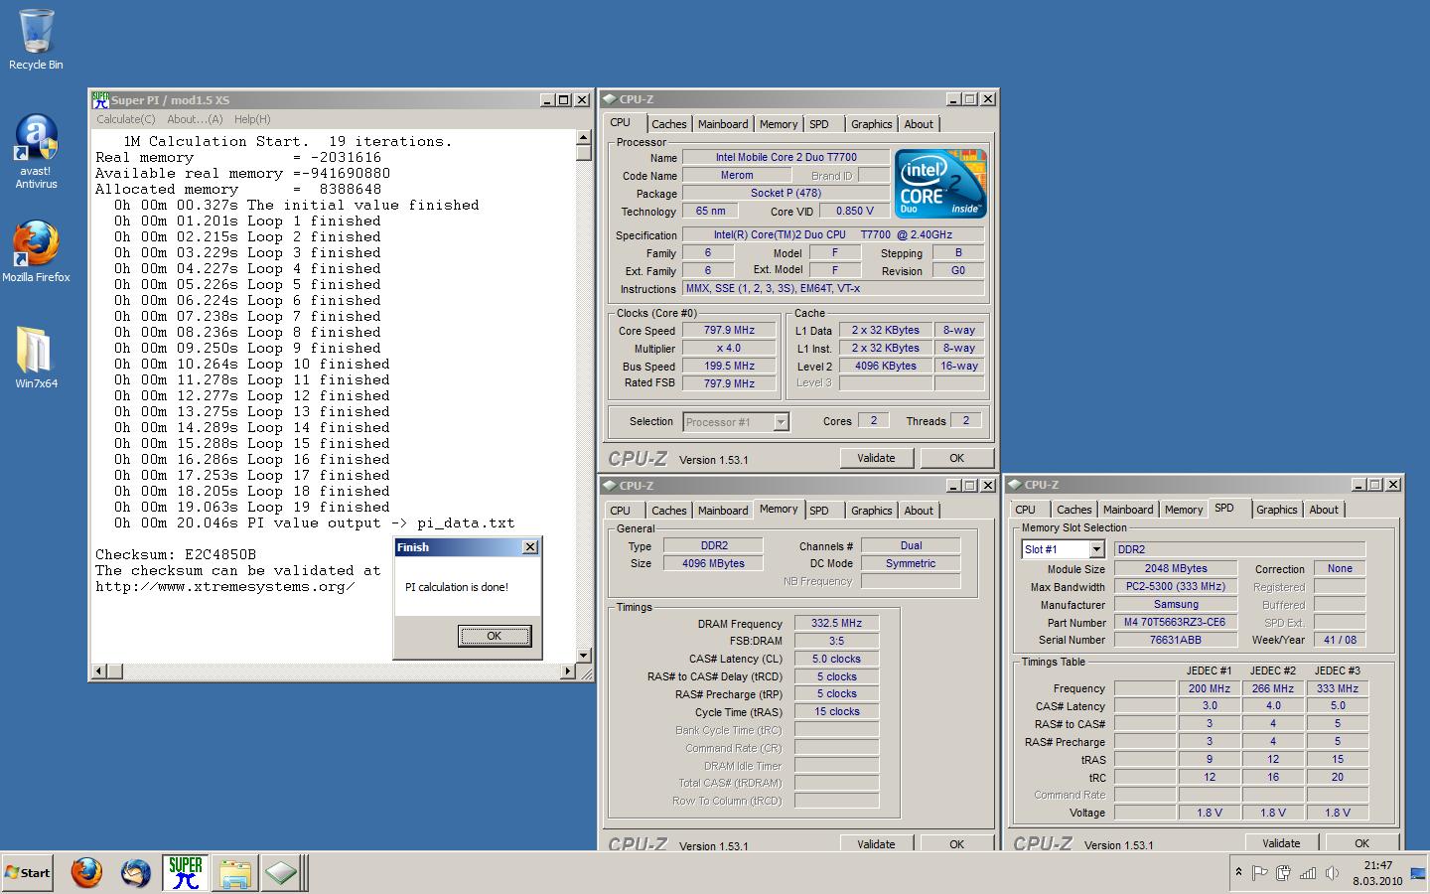Open SPD tab in Memory CPU-Z window
1430x894 pixels.
(x=819, y=511)
